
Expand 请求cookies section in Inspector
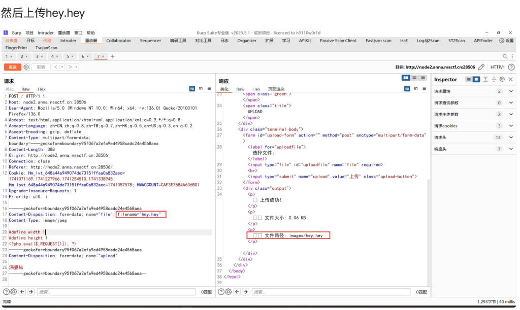point(511,126)
